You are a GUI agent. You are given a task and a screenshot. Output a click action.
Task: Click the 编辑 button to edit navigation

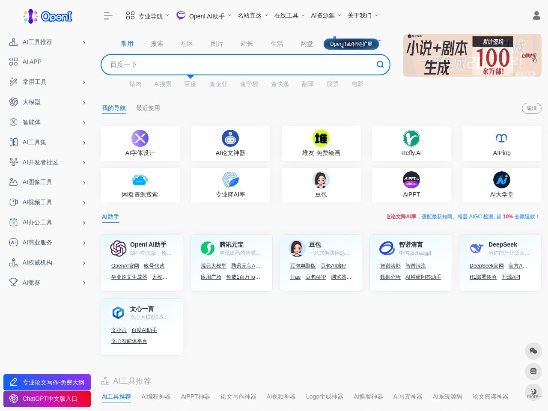[531, 108]
